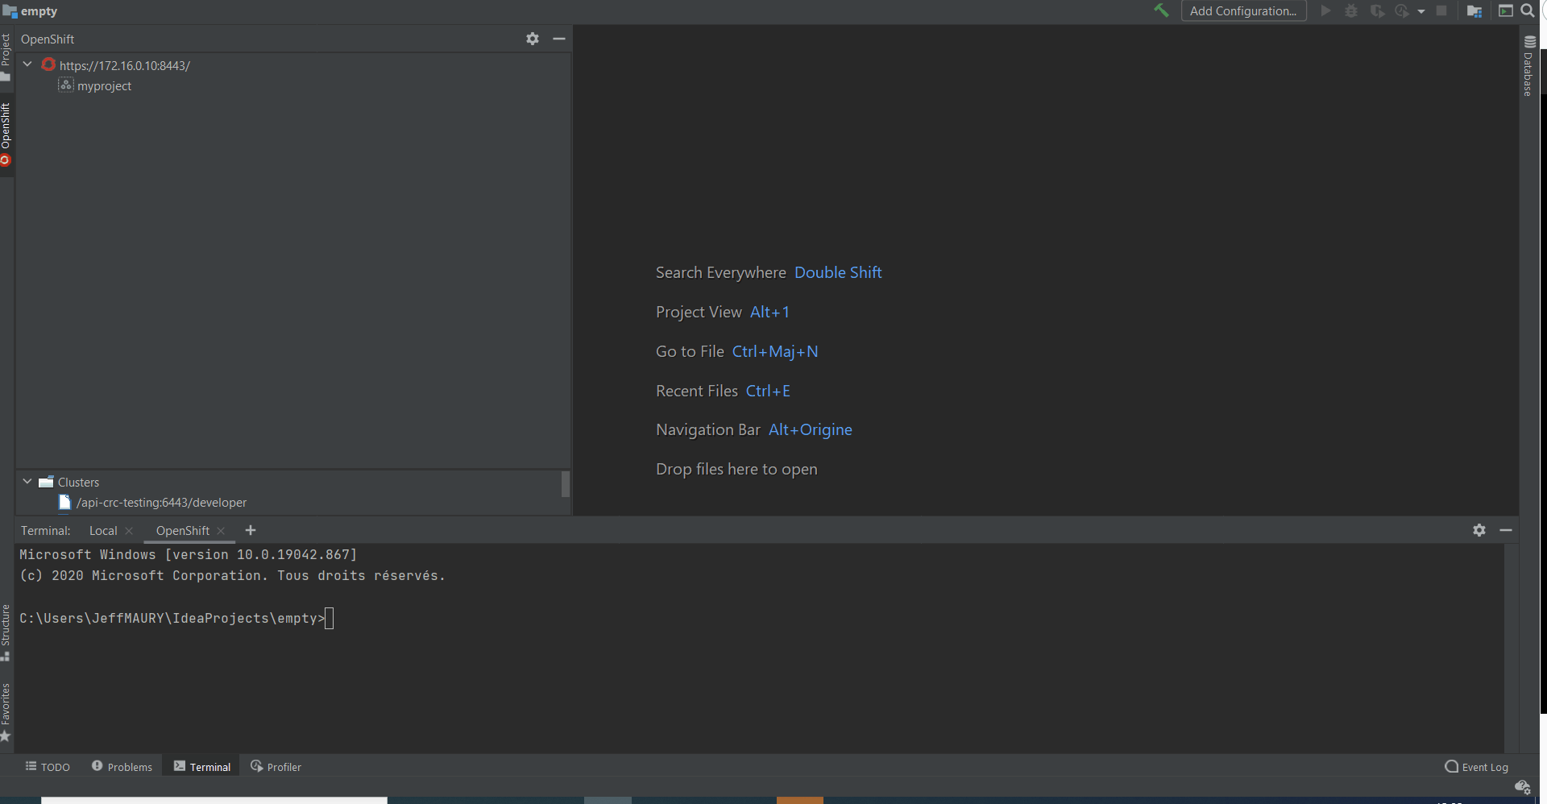1547x804 pixels.
Task: Open Terminal panel settings gear
Action: pyautogui.click(x=1479, y=530)
